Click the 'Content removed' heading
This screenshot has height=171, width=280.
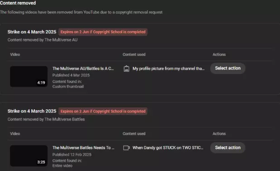(x=18, y=3)
